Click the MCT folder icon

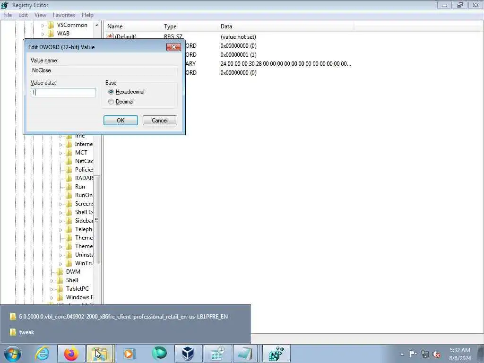[69, 153]
